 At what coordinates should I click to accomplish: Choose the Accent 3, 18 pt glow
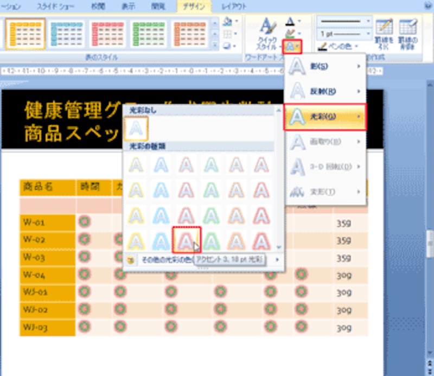pyautogui.click(x=187, y=240)
